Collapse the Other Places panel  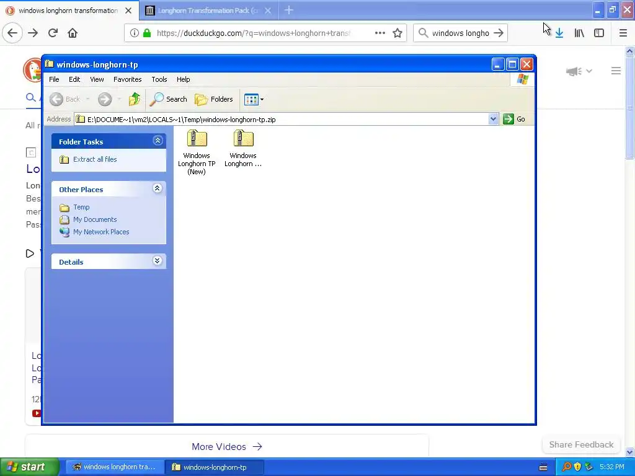pos(157,188)
